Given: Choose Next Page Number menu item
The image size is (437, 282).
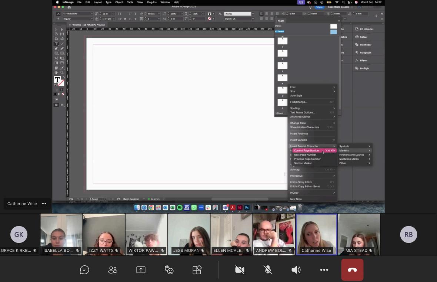Looking at the screenshot, I should click(314, 154).
